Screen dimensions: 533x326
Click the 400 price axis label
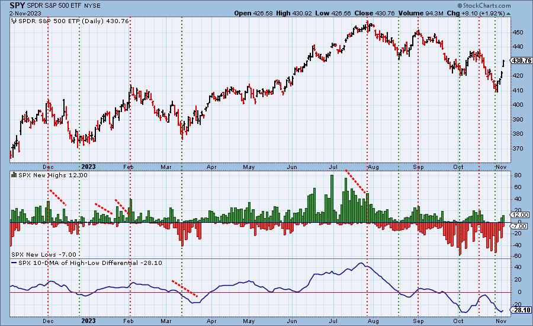coord(518,105)
